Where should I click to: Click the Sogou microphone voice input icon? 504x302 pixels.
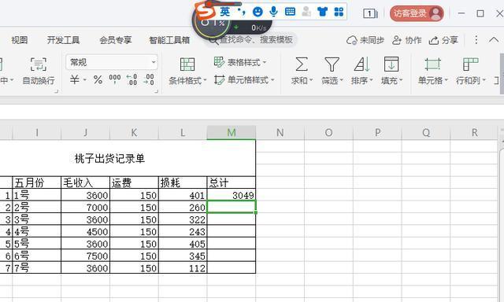(273, 12)
